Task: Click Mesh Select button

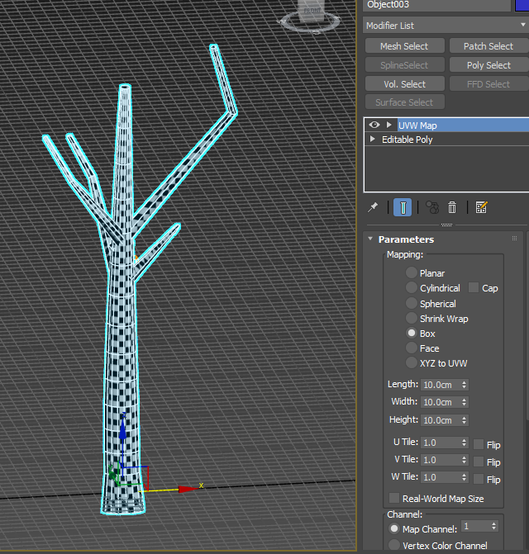Action: pyautogui.click(x=404, y=46)
